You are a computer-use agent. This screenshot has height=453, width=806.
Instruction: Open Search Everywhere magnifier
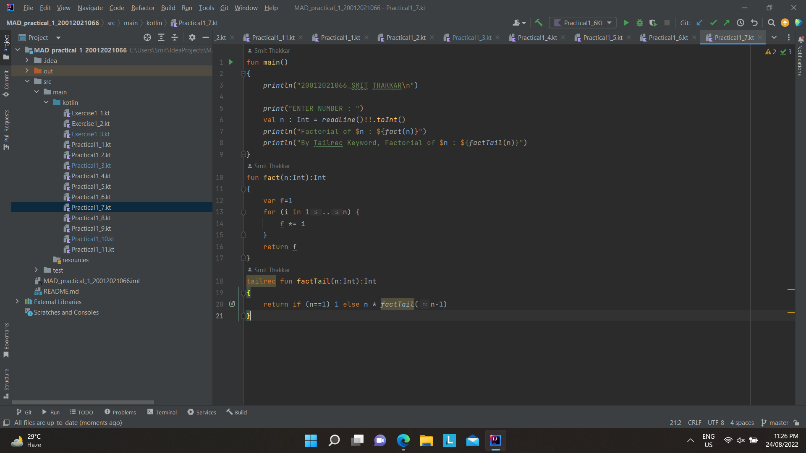point(771,23)
